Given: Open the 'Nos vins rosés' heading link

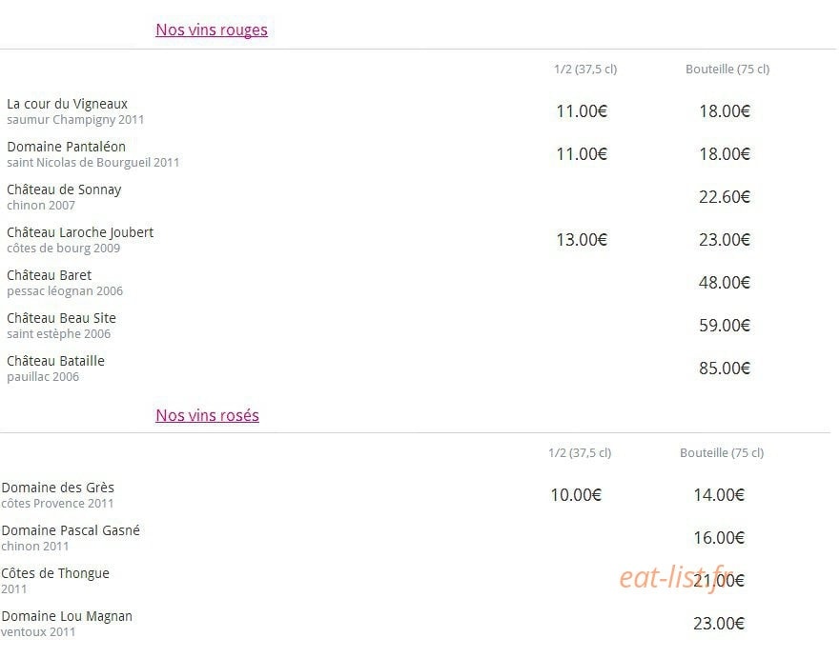Looking at the screenshot, I should [x=207, y=415].
